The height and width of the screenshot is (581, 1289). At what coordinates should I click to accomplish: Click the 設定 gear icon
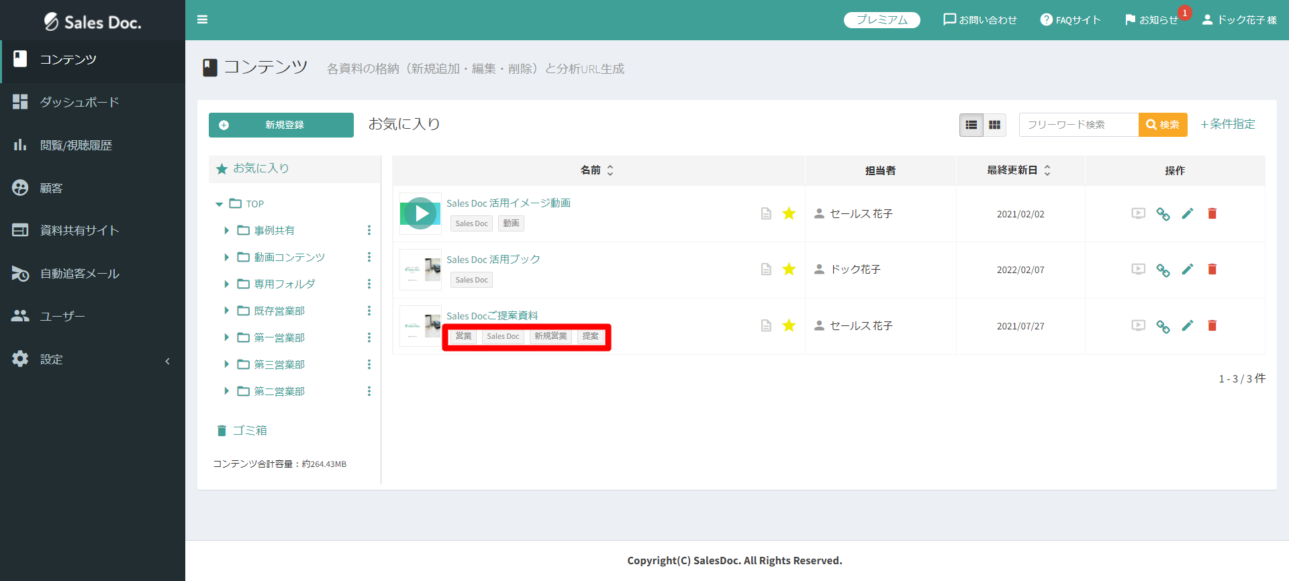[x=20, y=359]
